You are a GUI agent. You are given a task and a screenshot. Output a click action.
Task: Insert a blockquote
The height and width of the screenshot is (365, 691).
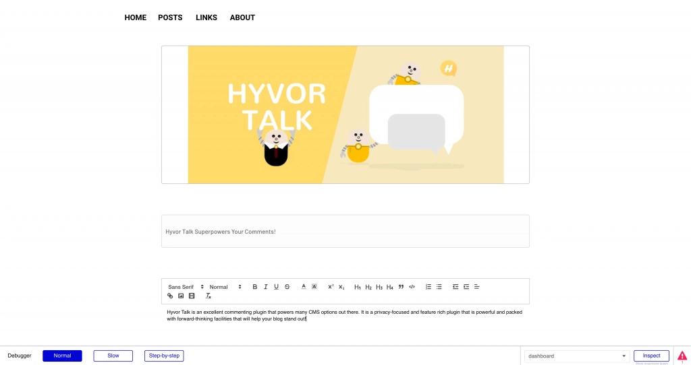pyautogui.click(x=401, y=287)
